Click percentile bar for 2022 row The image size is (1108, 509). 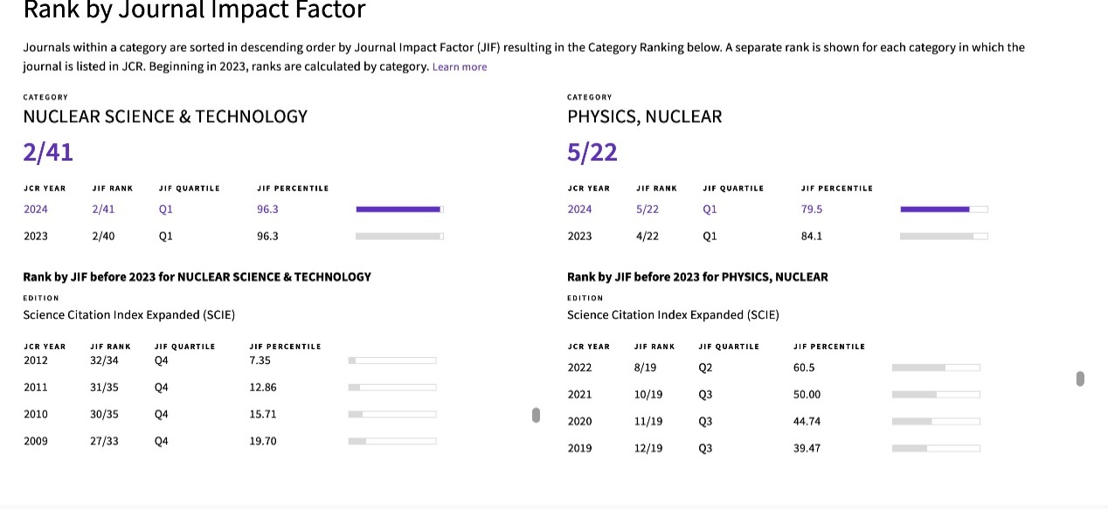936,368
